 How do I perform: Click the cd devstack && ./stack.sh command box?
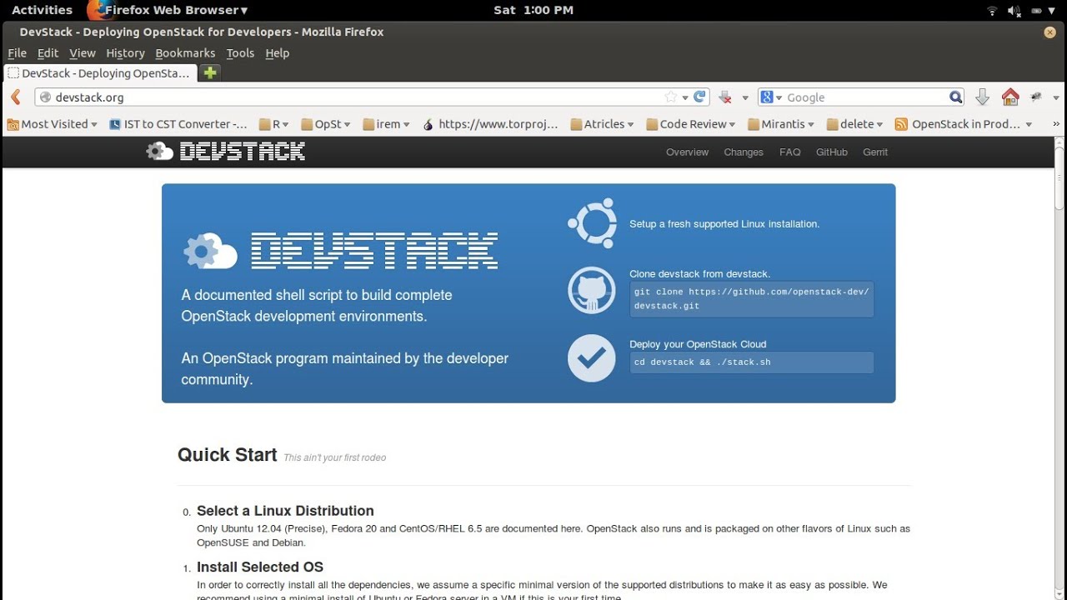point(751,362)
